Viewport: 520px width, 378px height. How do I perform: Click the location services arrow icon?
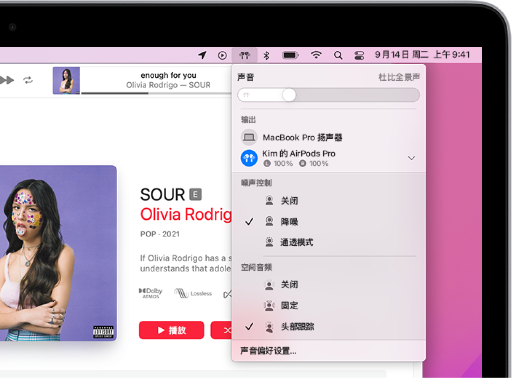click(202, 54)
